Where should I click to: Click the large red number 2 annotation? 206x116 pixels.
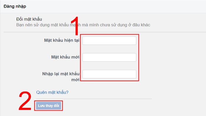[x=25, y=101]
